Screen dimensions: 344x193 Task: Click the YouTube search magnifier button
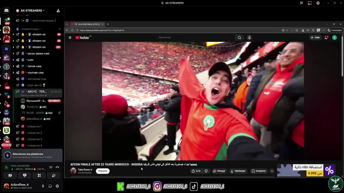click(x=239, y=38)
